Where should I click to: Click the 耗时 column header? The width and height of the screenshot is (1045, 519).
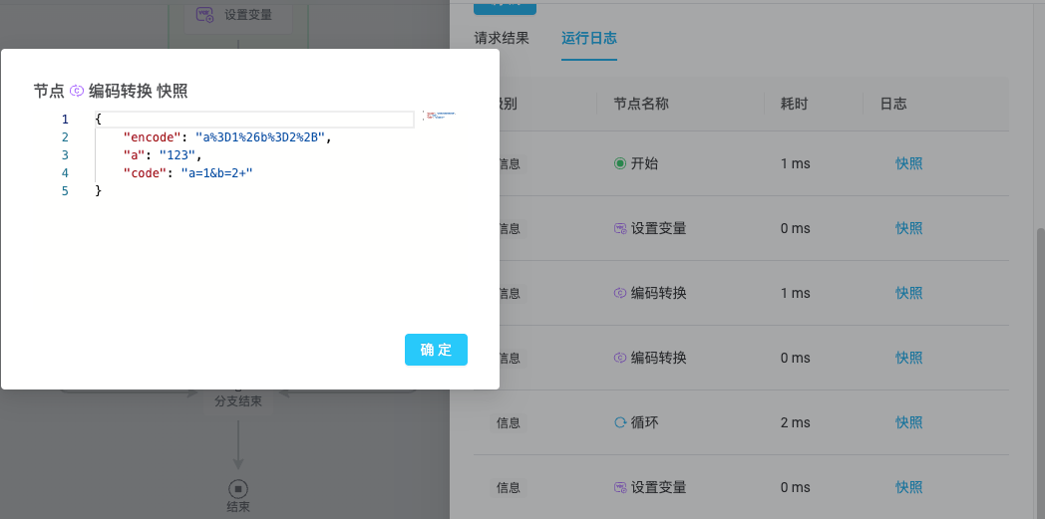(795, 104)
